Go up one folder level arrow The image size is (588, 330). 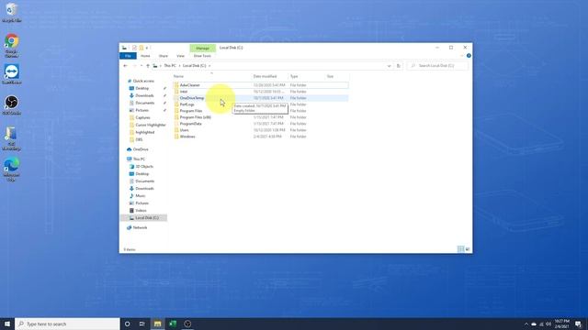[148, 66]
